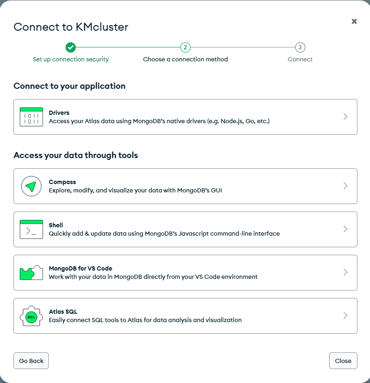Image resolution: width=370 pixels, height=383 pixels.
Task: Select step 3 circle in the stepper
Action: pos(300,47)
